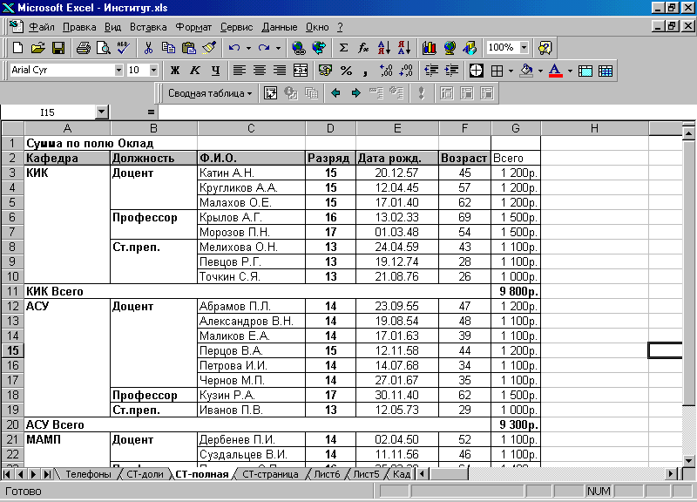Screen dimensions: 697x502
Task: Open the Правка menu
Action: tap(79, 27)
